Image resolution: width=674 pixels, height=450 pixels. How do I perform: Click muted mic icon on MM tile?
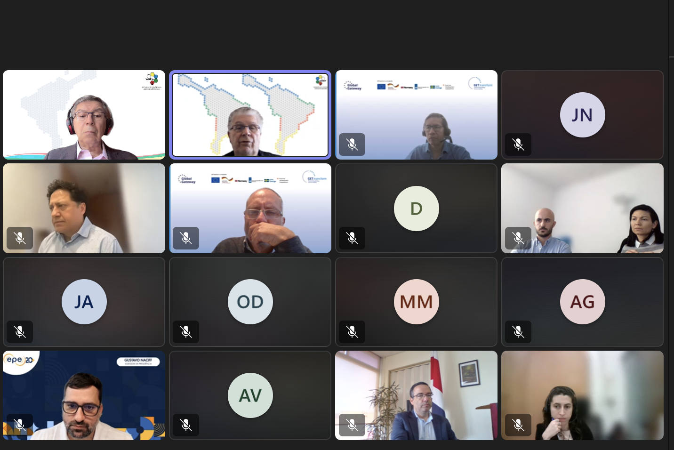coord(352,332)
